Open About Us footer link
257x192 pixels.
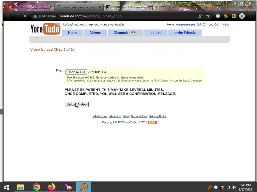115,116
